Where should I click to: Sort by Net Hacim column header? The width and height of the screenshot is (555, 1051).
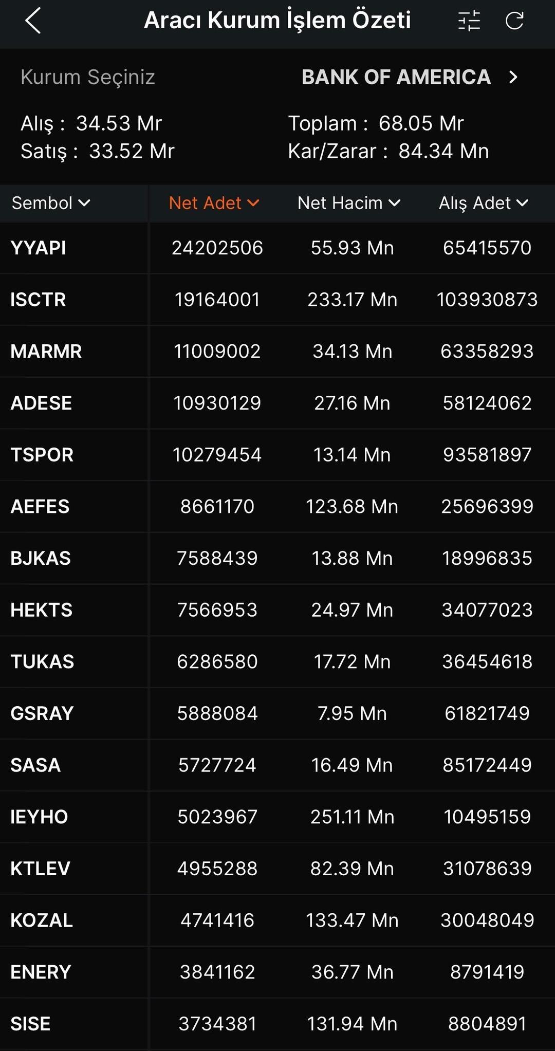349,203
